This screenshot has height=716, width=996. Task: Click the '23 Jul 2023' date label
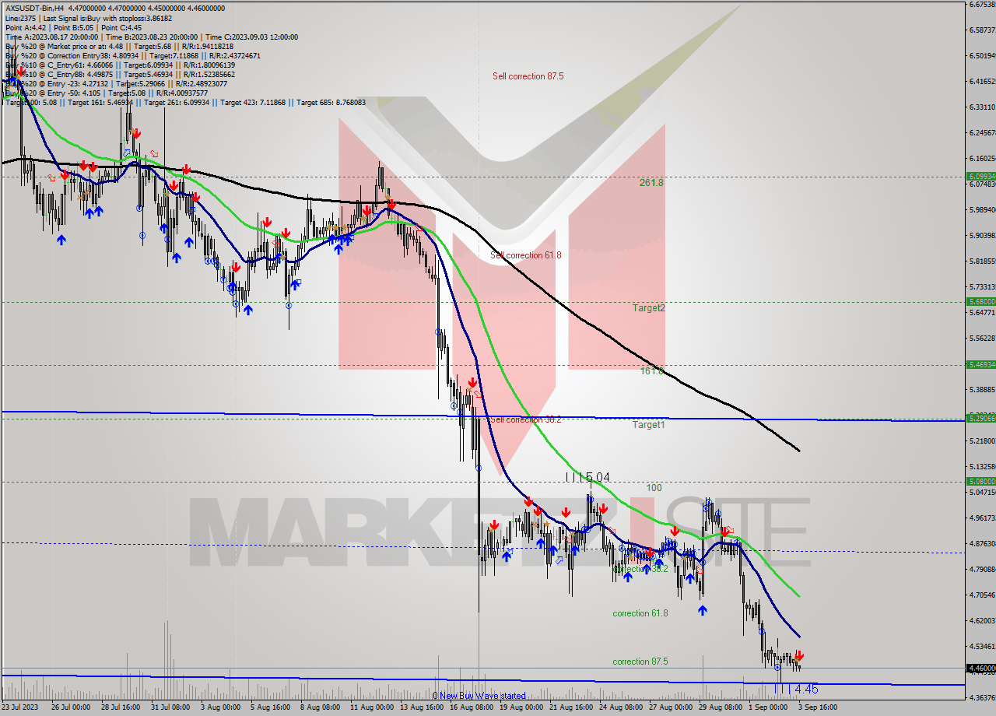[22, 707]
